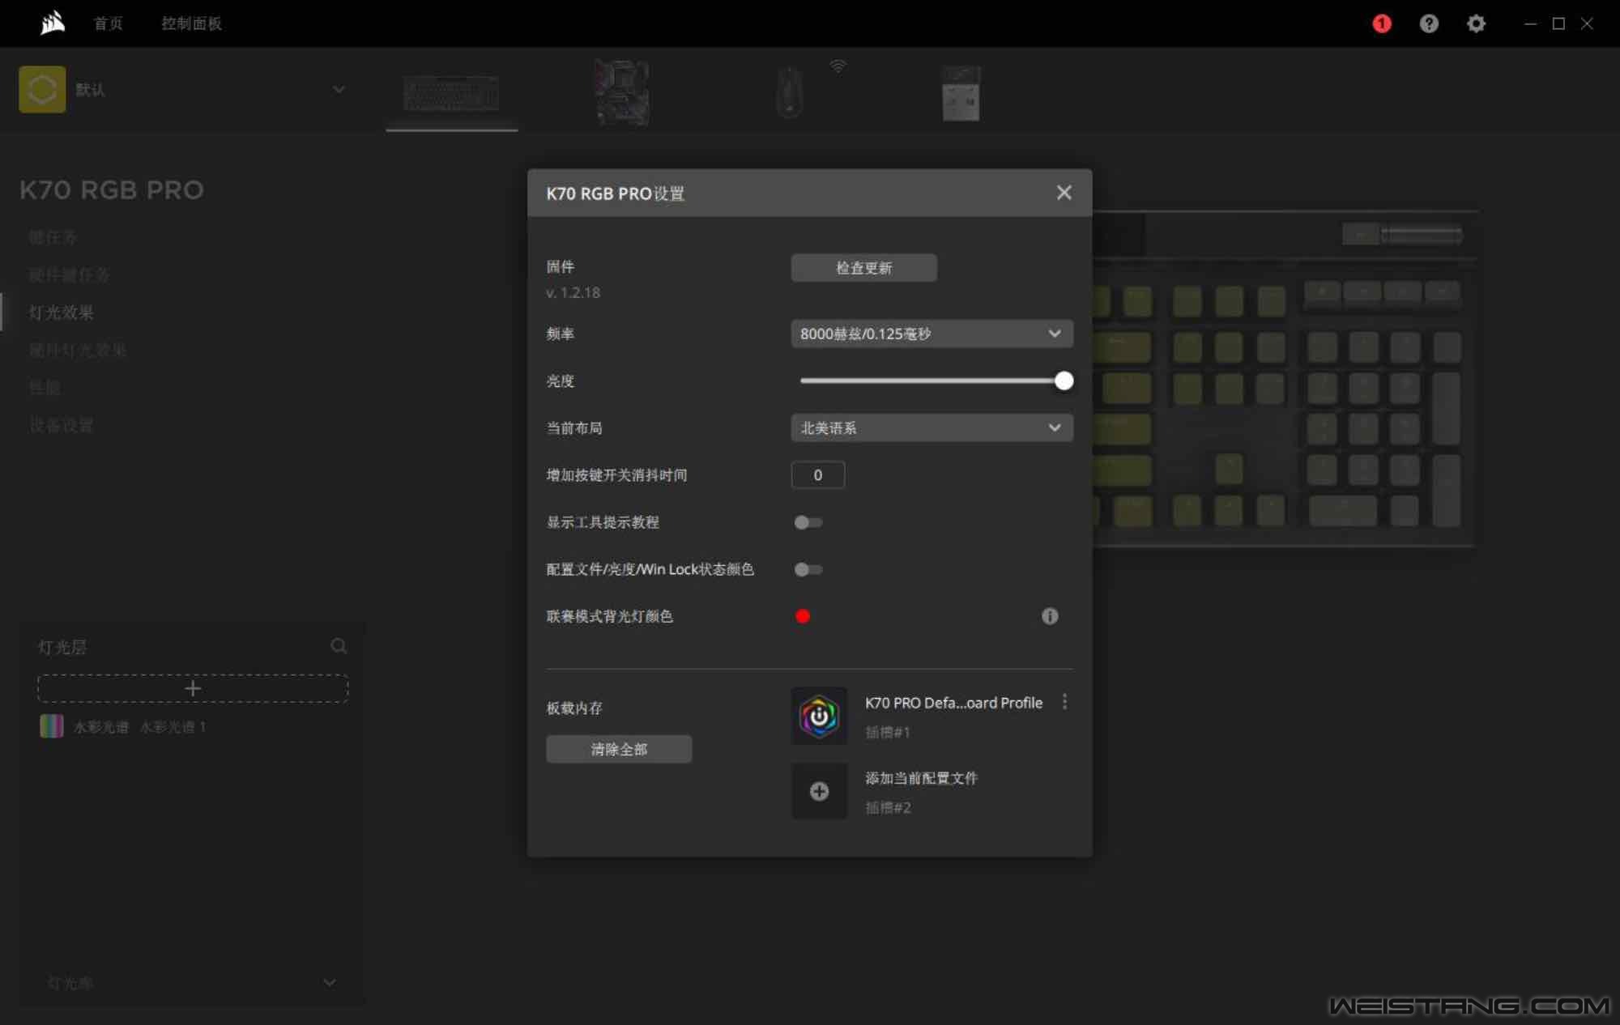Pick the red 联赛模式背光灯颜色 swatch
Image resolution: width=1620 pixels, height=1025 pixels.
click(x=802, y=616)
